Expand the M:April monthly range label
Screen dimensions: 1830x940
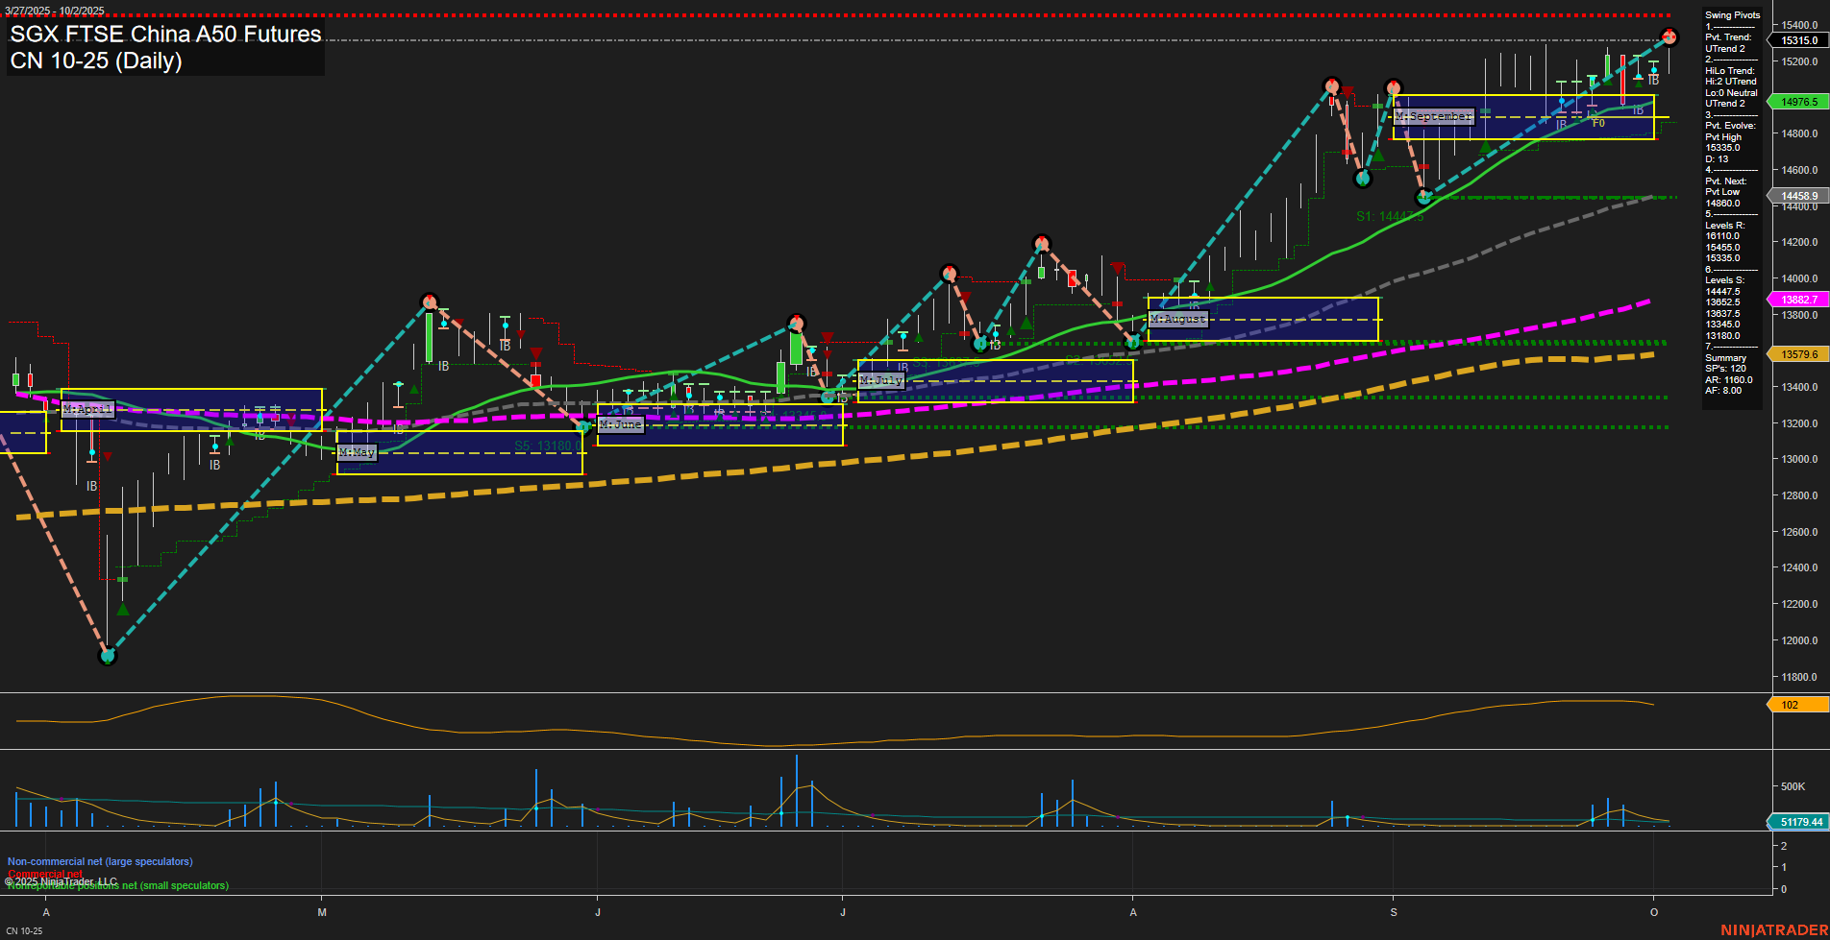pos(87,408)
